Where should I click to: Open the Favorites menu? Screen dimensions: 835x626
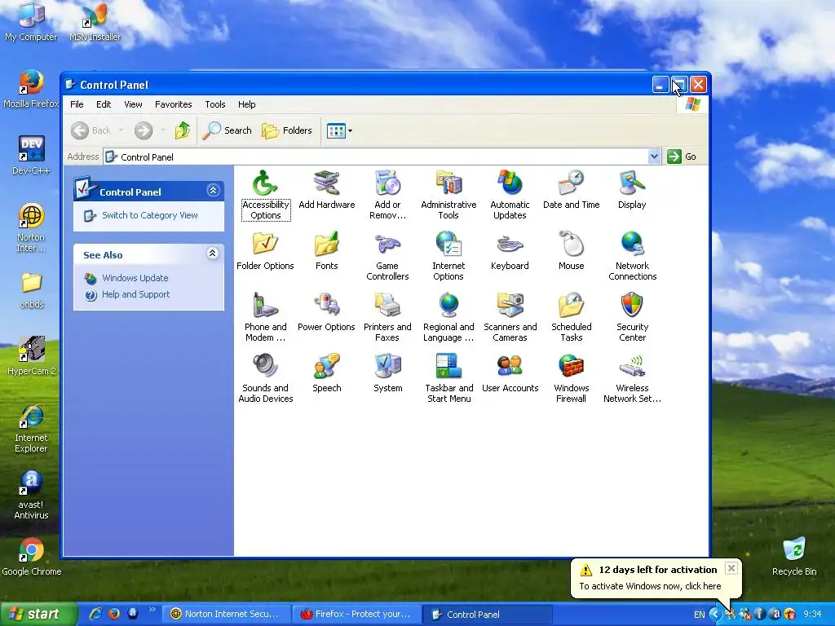(x=173, y=104)
